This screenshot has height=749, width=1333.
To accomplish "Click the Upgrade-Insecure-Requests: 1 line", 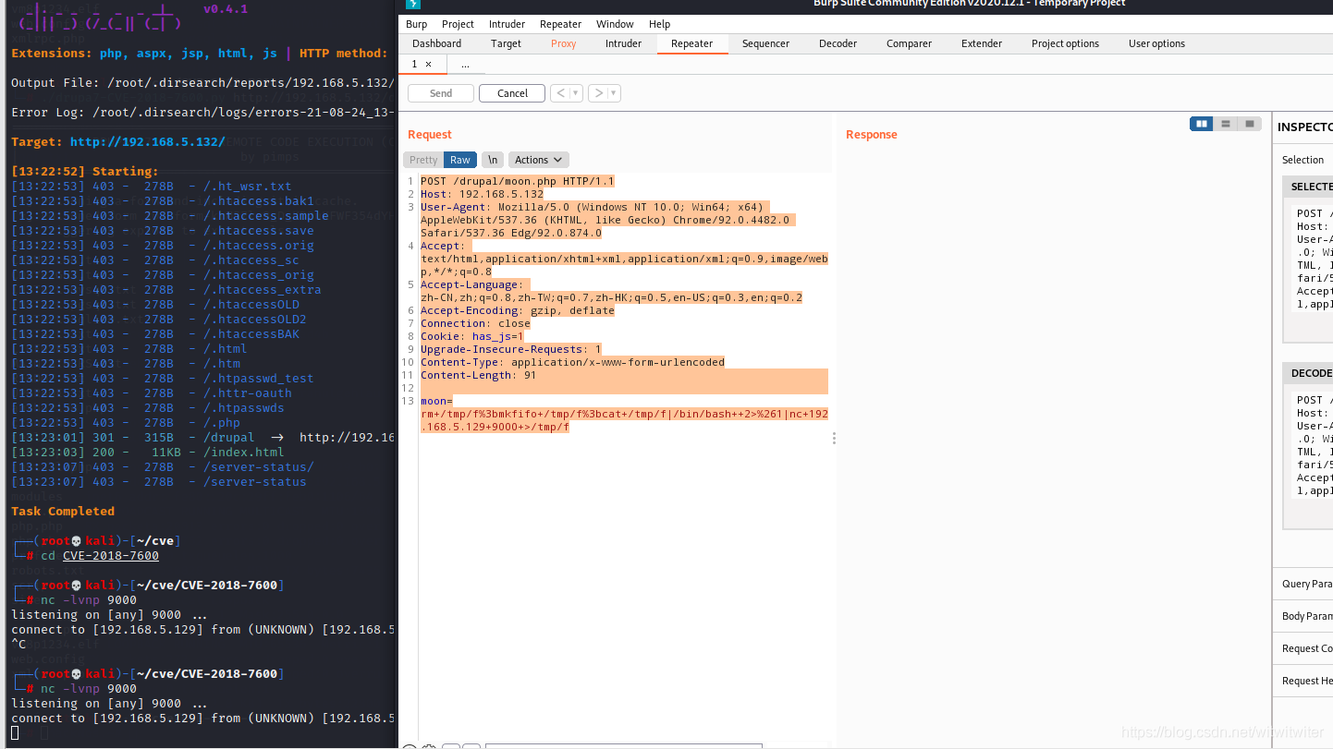I will [x=511, y=349].
